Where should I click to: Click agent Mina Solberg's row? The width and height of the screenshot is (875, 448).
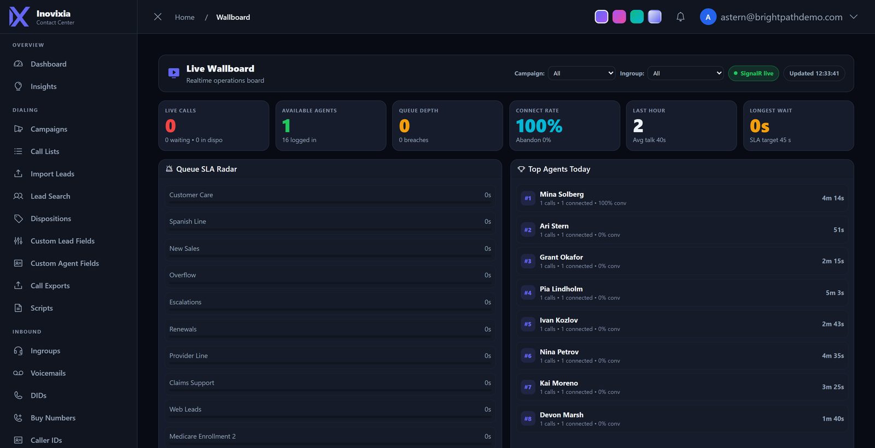[682, 198]
